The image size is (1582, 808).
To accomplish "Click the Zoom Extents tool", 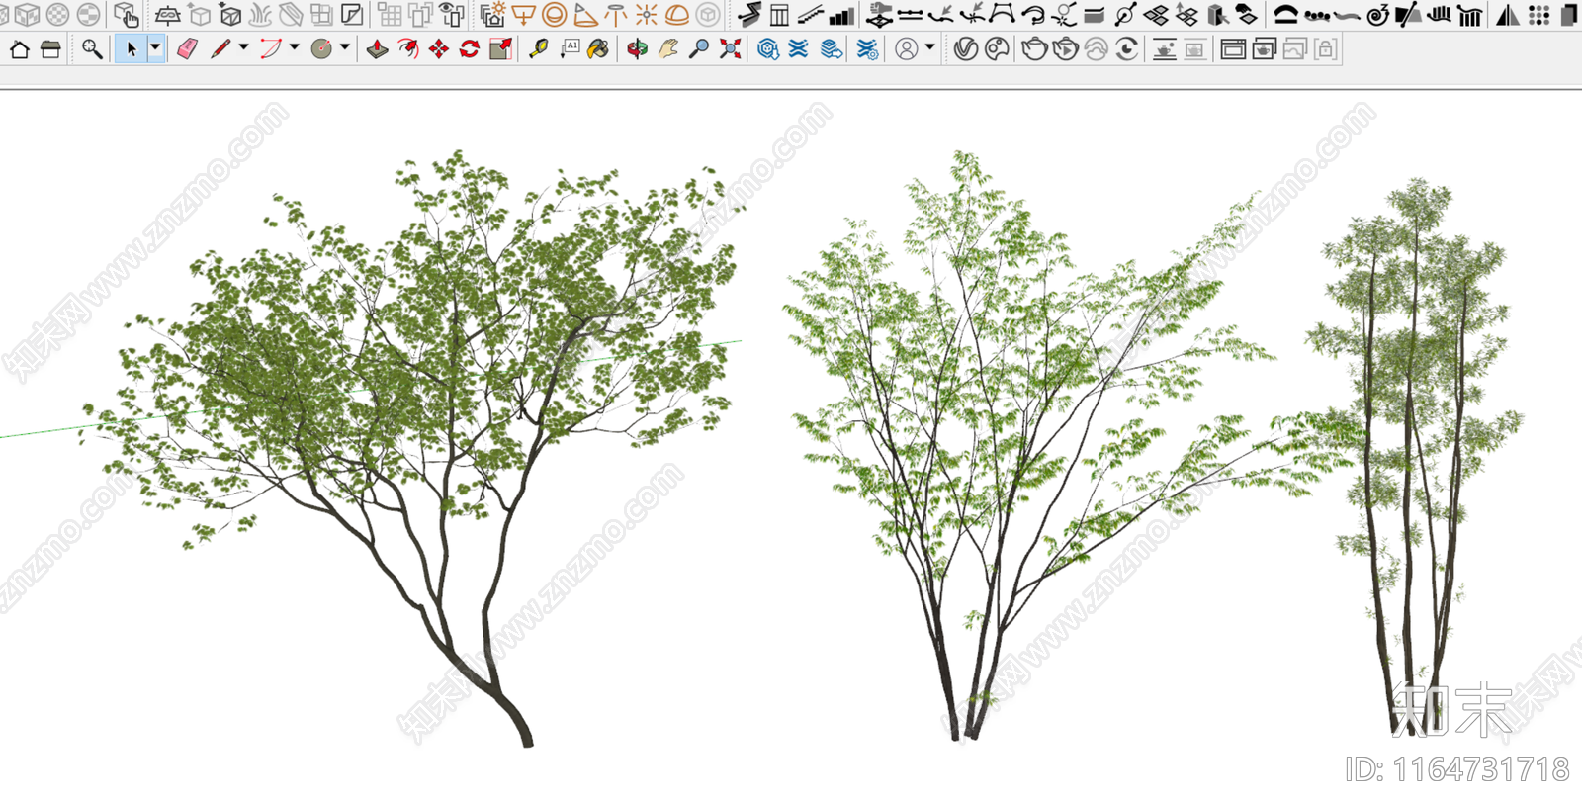I will point(730,48).
